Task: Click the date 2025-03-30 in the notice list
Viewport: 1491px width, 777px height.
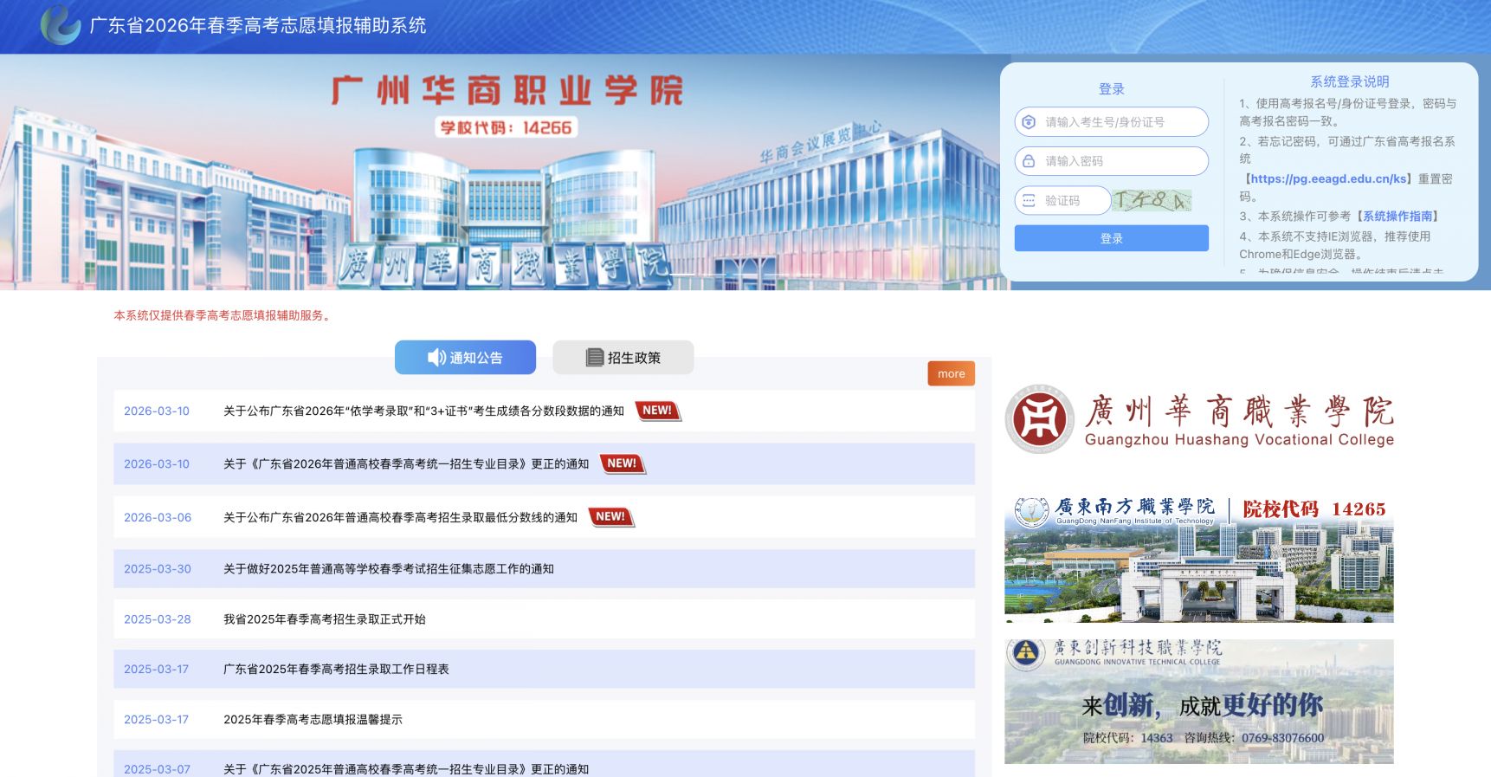Action: coord(158,569)
